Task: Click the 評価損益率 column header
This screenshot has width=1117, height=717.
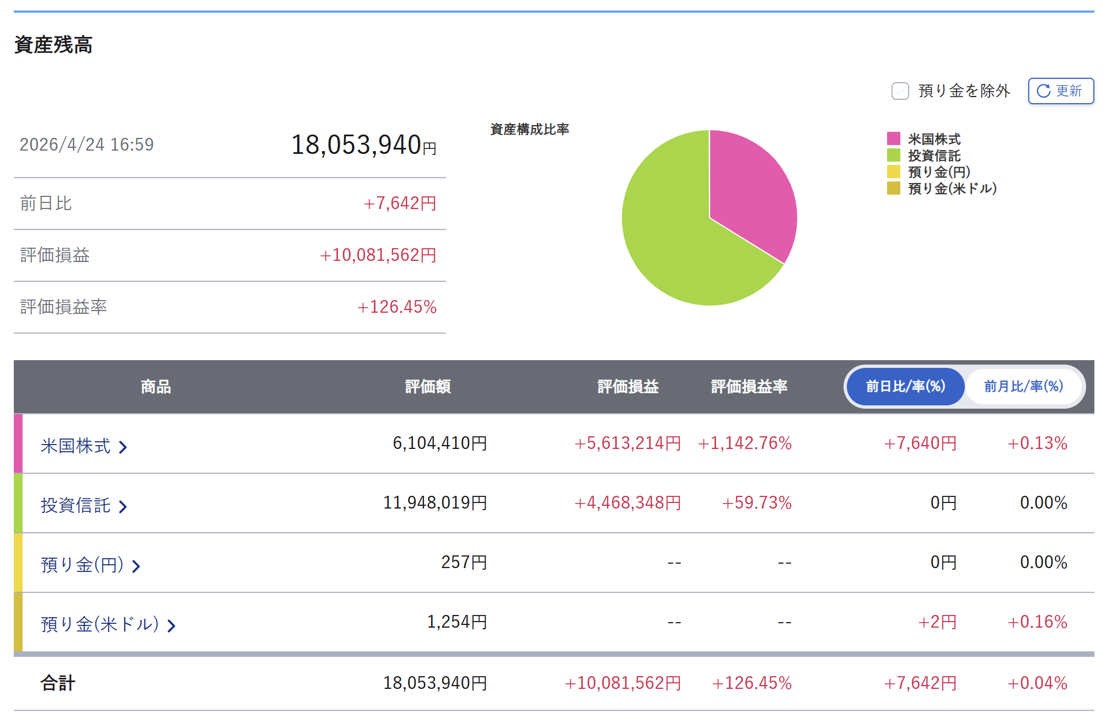Action: point(749,386)
